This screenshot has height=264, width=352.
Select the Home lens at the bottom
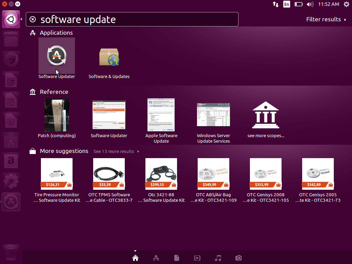135,258
